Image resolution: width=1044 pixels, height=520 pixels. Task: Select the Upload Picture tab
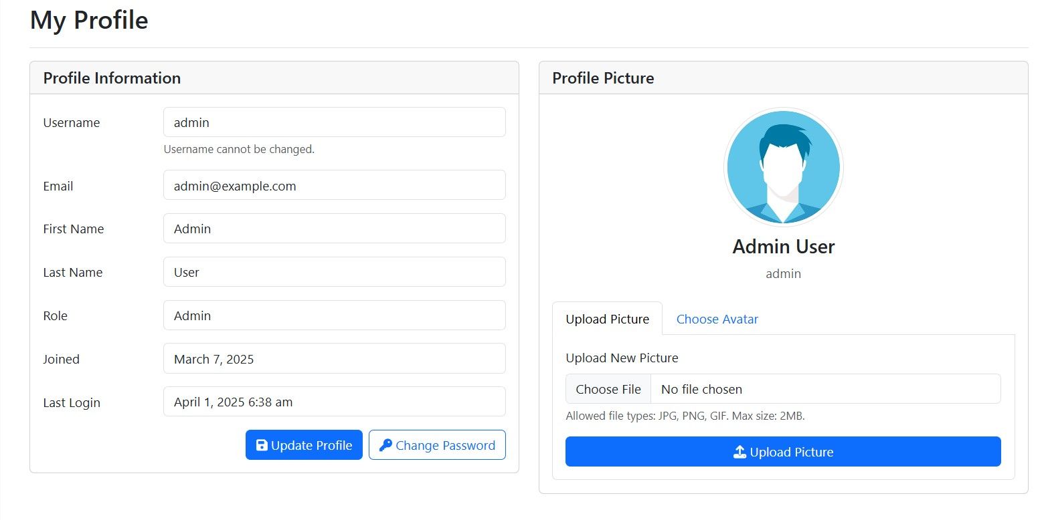(607, 319)
